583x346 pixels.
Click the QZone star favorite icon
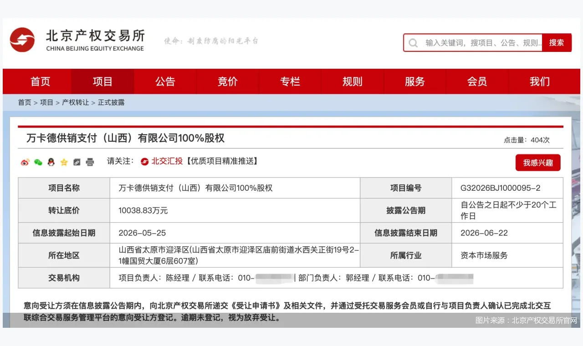pos(64,162)
